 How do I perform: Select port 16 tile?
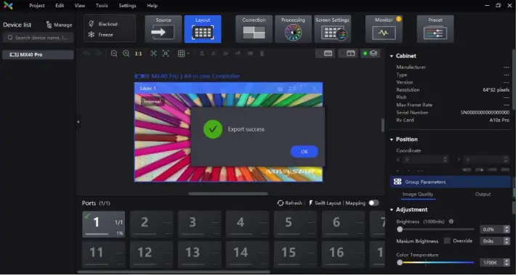point(344,255)
